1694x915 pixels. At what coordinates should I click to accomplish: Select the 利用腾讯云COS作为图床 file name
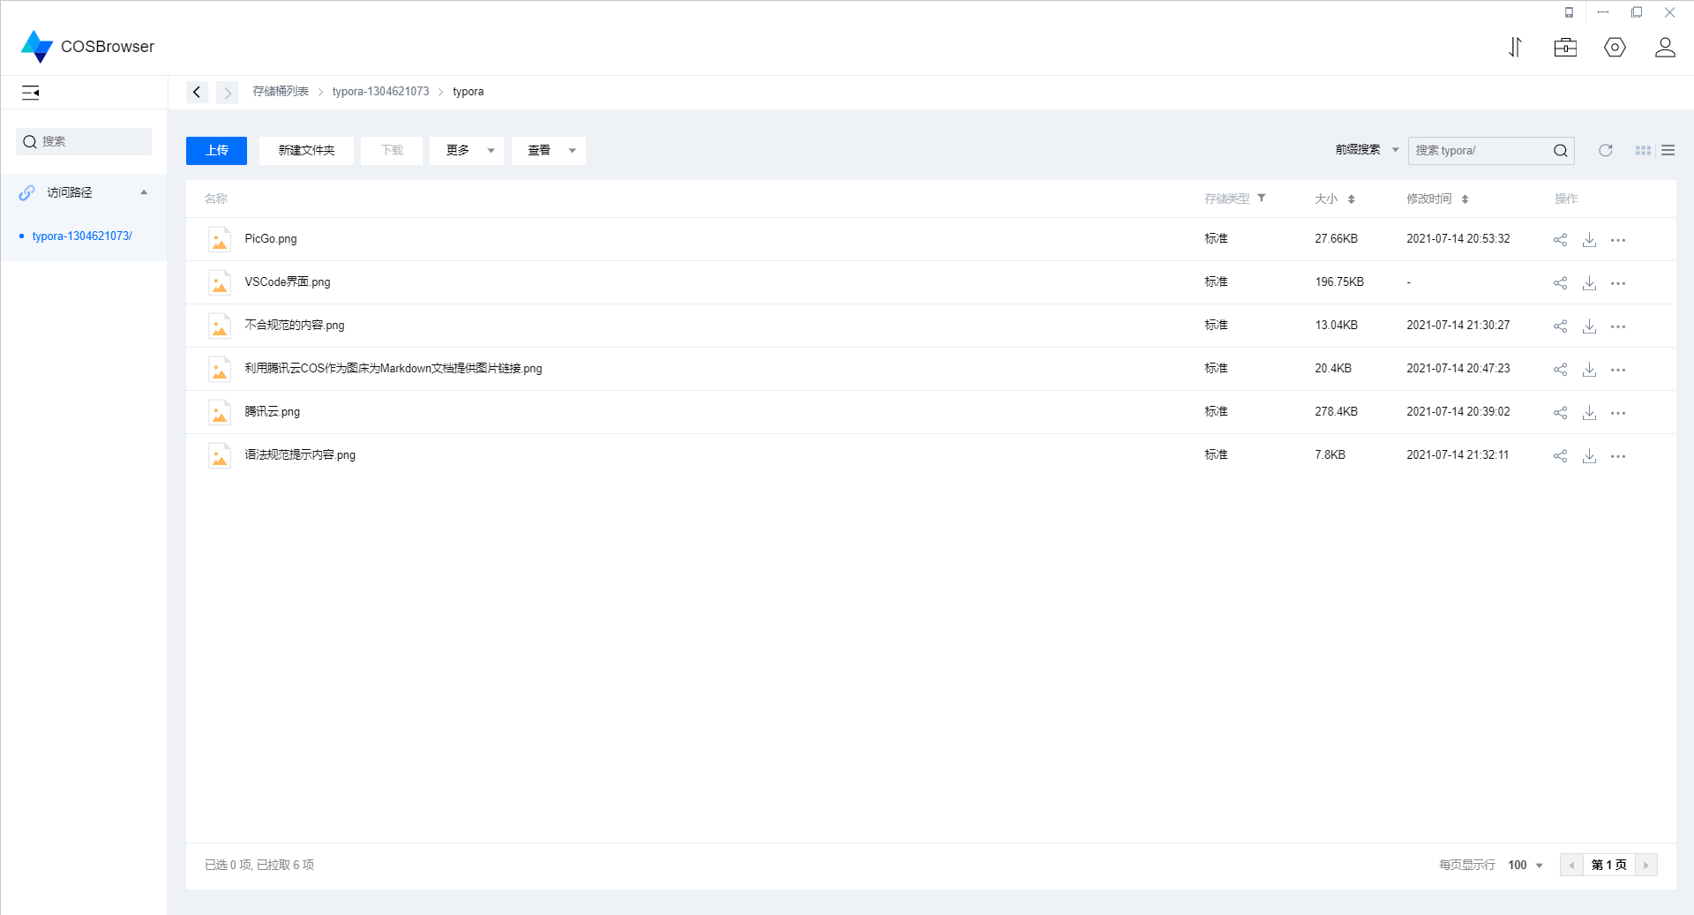point(394,369)
